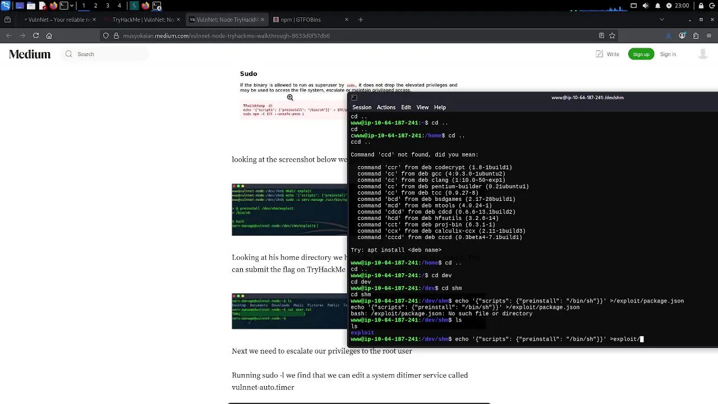
Task: Open the Firefox downloads panel
Action: (x=668, y=35)
